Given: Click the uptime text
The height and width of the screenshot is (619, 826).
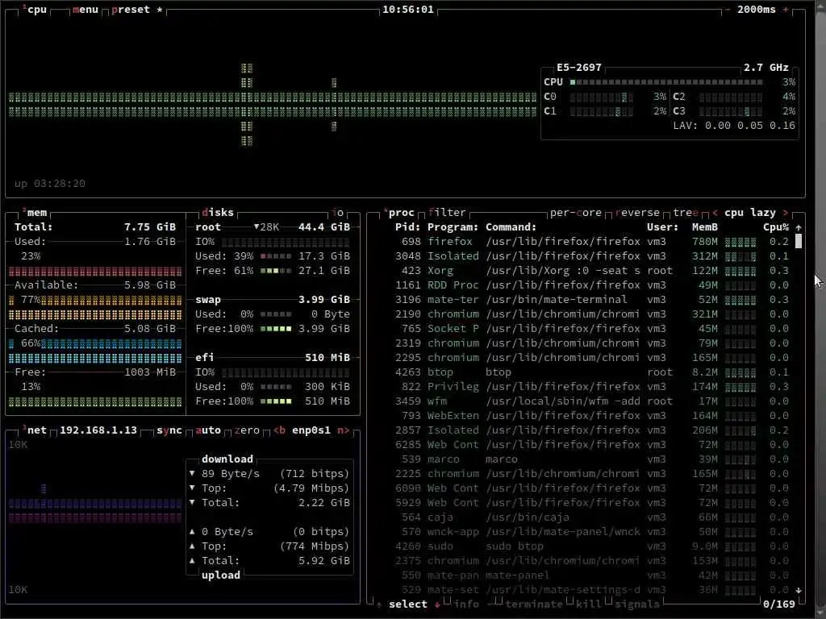Looking at the screenshot, I should point(49,184).
